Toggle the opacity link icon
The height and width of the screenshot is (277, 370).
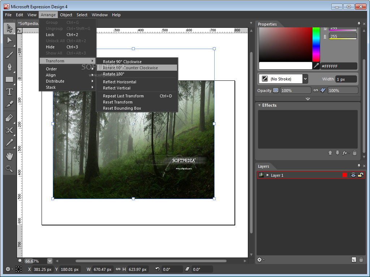[x=316, y=90]
